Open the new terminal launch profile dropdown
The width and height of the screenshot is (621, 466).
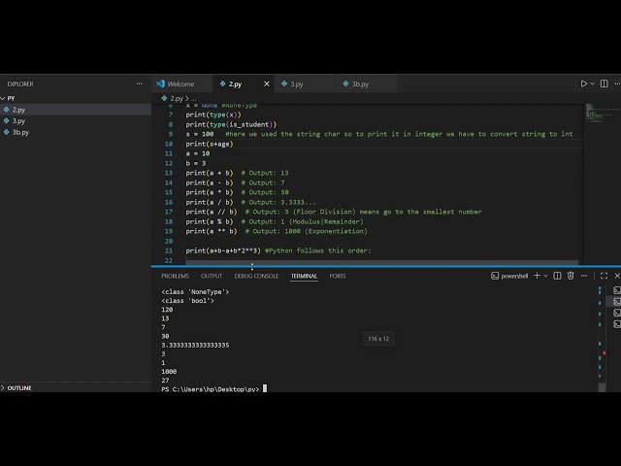click(545, 276)
